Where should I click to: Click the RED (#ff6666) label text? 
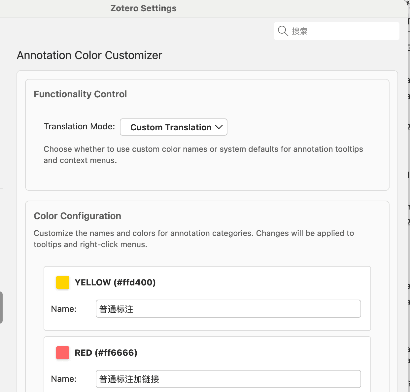click(x=106, y=353)
